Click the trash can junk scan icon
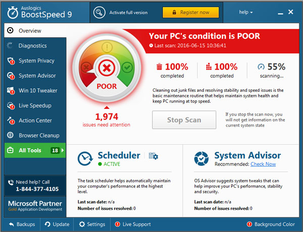 point(159,67)
